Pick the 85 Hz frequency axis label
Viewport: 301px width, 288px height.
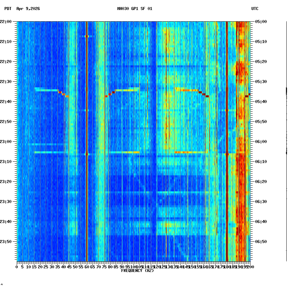[116, 267]
